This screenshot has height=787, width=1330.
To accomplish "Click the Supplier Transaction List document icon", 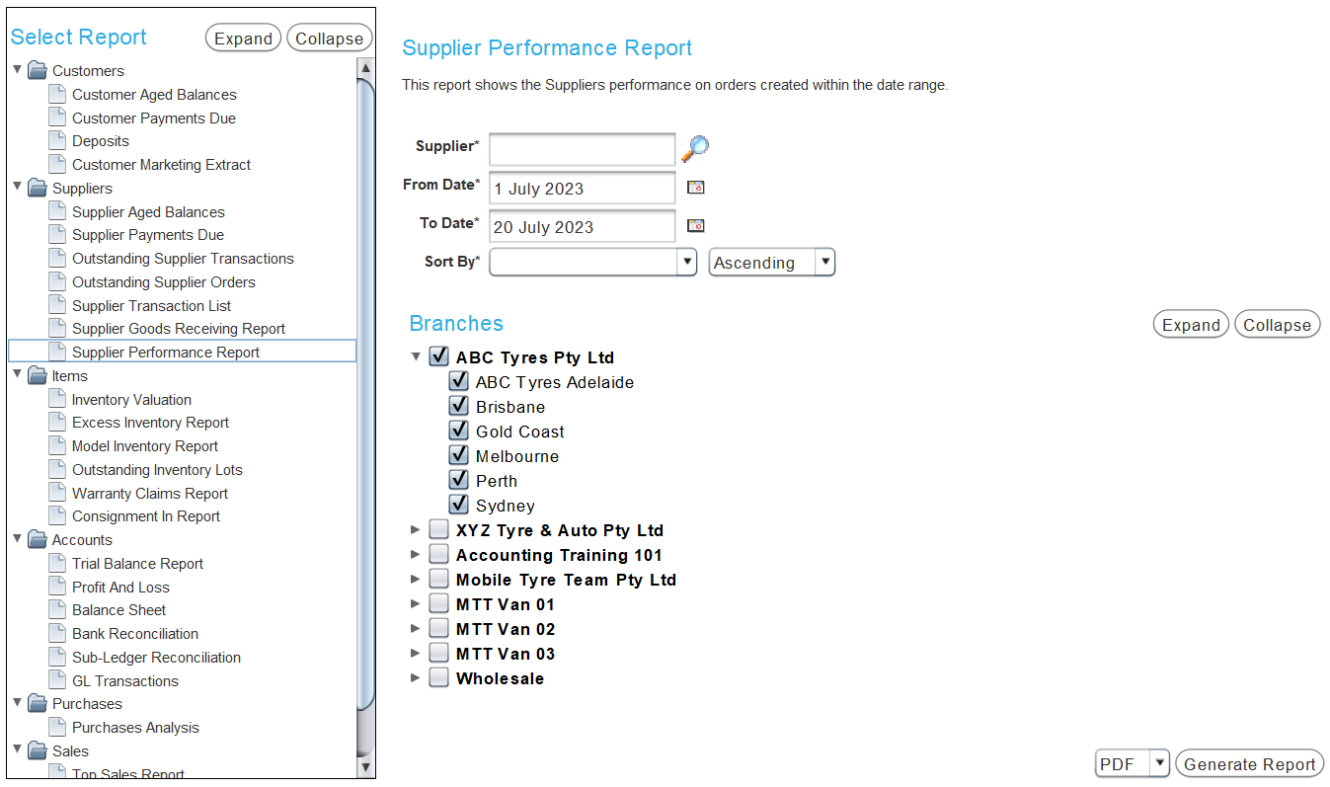I will (x=58, y=306).
